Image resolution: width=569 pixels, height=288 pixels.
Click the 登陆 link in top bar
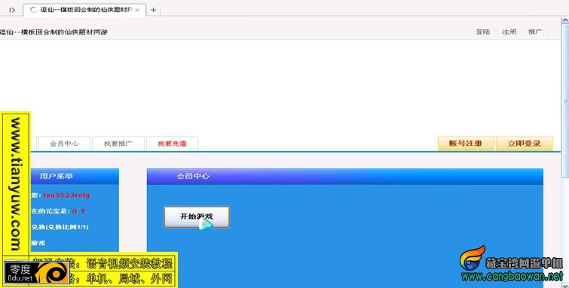[483, 32]
